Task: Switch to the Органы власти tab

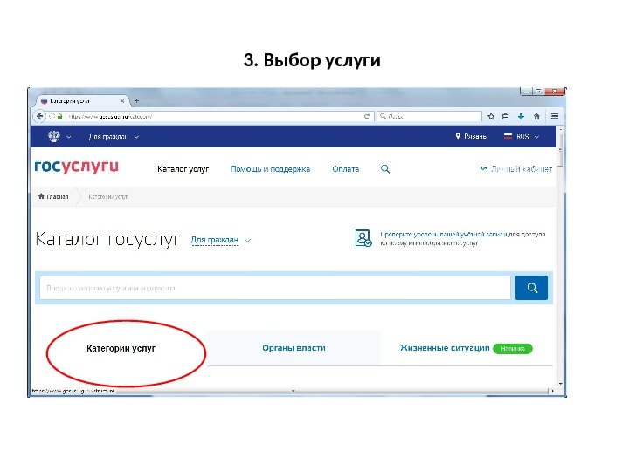Action: click(294, 348)
